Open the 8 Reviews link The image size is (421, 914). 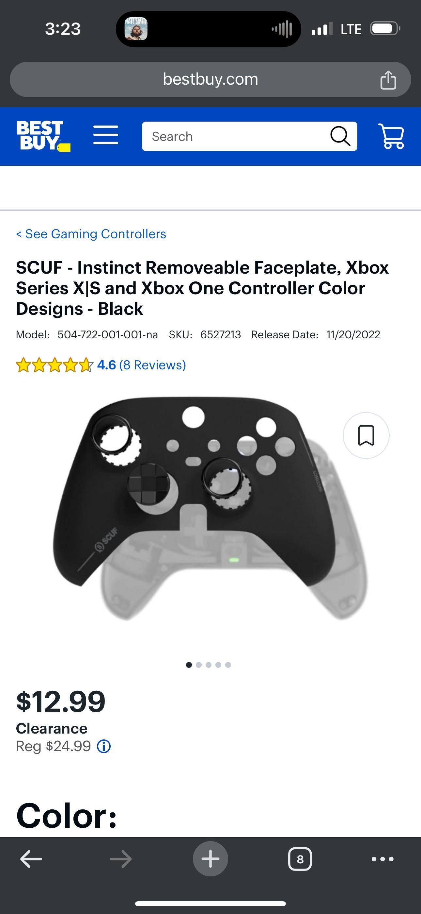coord(152,365)
